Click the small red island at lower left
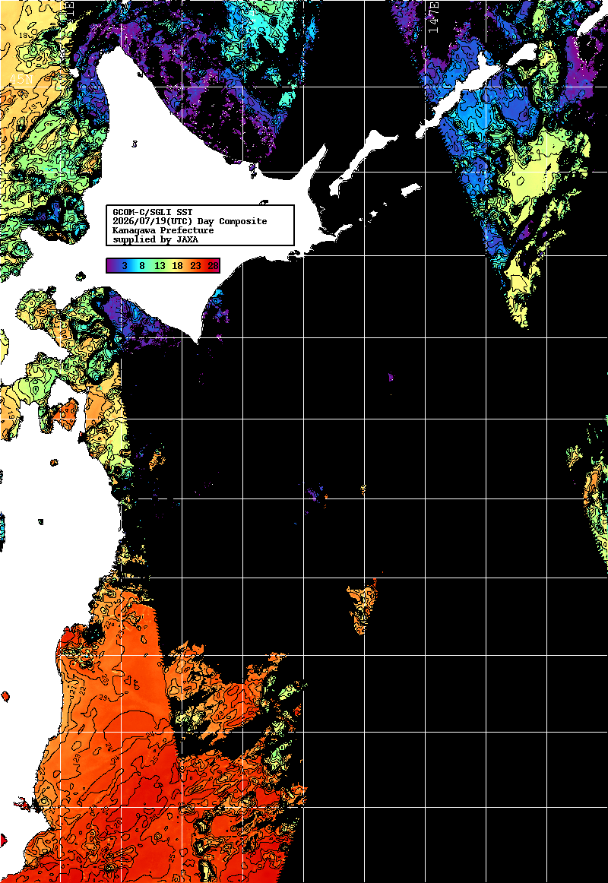The height and width of the screenshot is (883, 608). click(x=24, y=804)
